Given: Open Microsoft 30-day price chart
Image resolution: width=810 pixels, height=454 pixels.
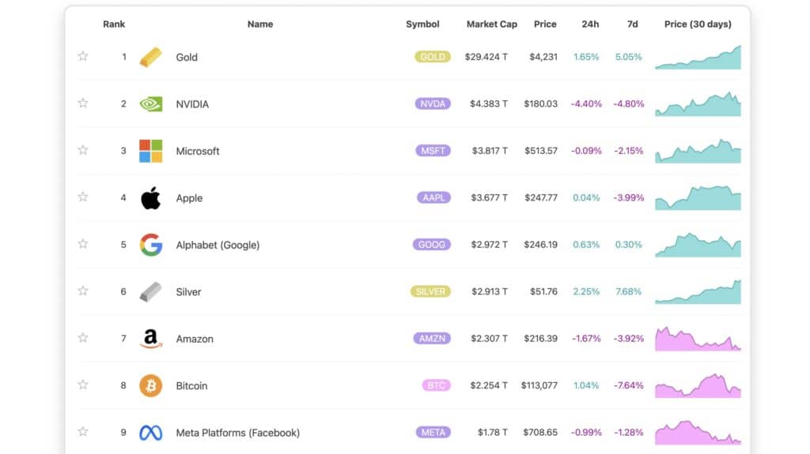Looking at the screenshot, I should pyautogui.click(x=698, y=151).
